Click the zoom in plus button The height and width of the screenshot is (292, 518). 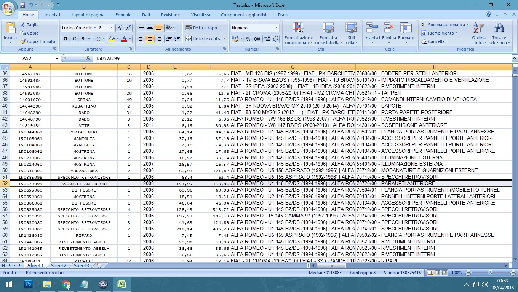tap(513, 273)
